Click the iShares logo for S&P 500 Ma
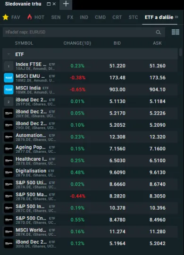 pyautogui.click(x=8, y=196)
